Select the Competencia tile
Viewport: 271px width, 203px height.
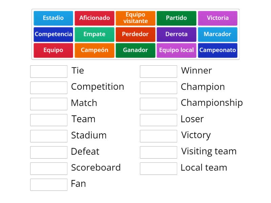tap(53, 34)
